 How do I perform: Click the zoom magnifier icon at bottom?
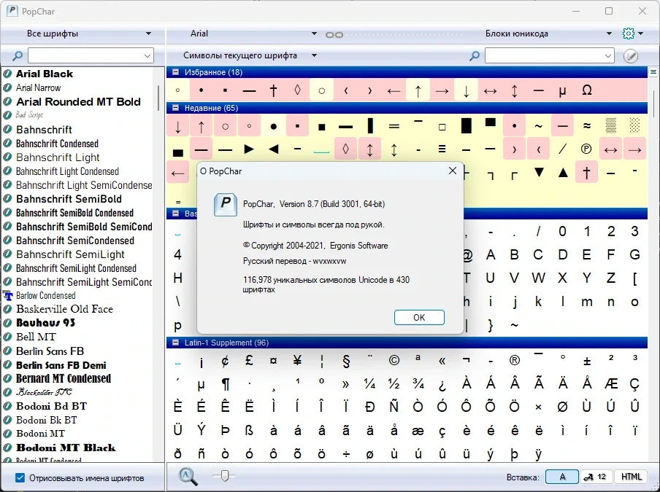(x=188, y=477)
